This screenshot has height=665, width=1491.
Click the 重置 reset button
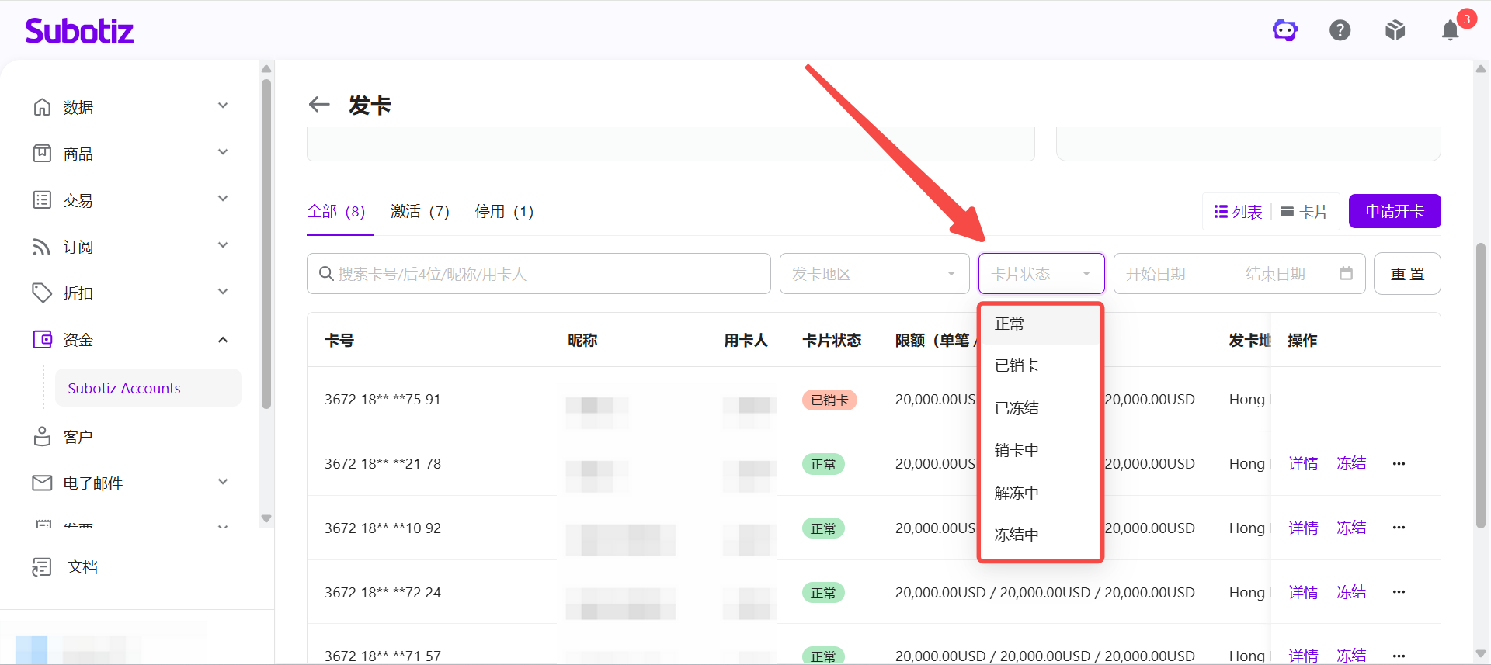1407,273
